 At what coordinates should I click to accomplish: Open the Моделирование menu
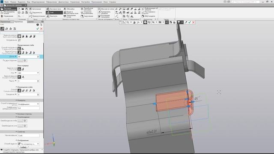[x=38, y=2]
